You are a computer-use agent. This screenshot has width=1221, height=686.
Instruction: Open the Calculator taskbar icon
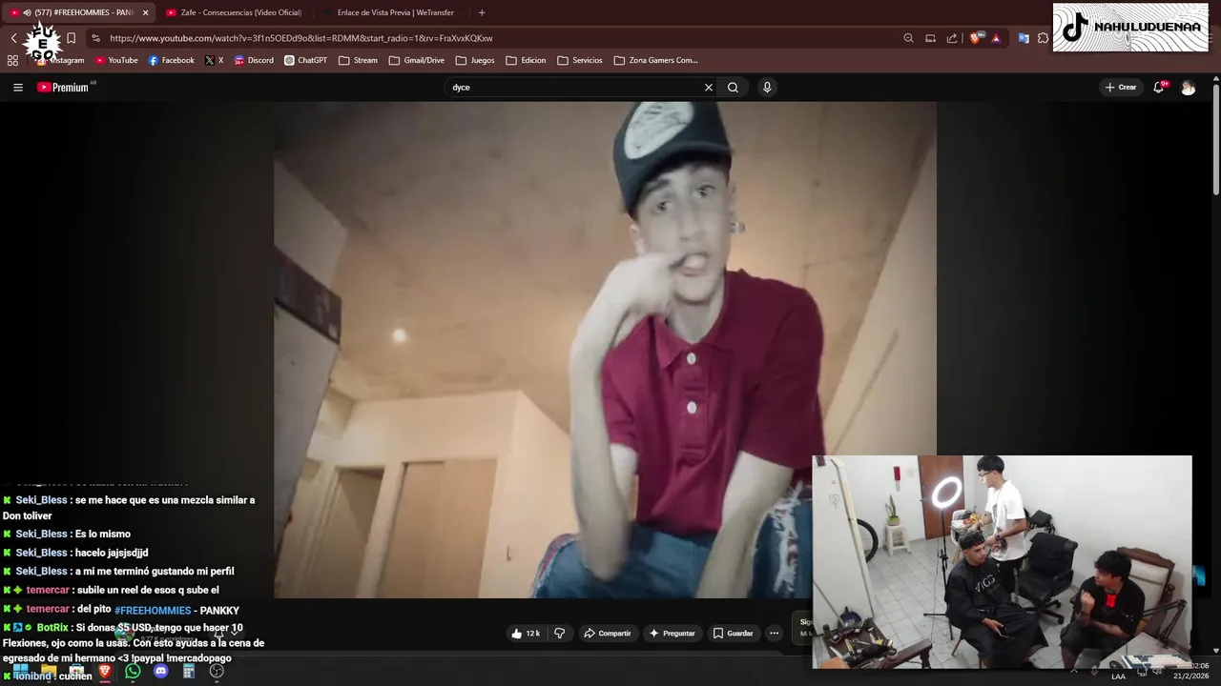189,672
